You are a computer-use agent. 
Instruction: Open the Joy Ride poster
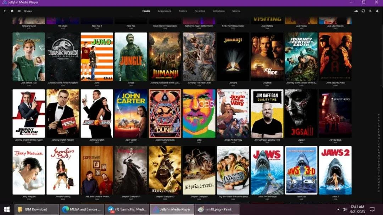pyautogui.click(x=267, y=57)
